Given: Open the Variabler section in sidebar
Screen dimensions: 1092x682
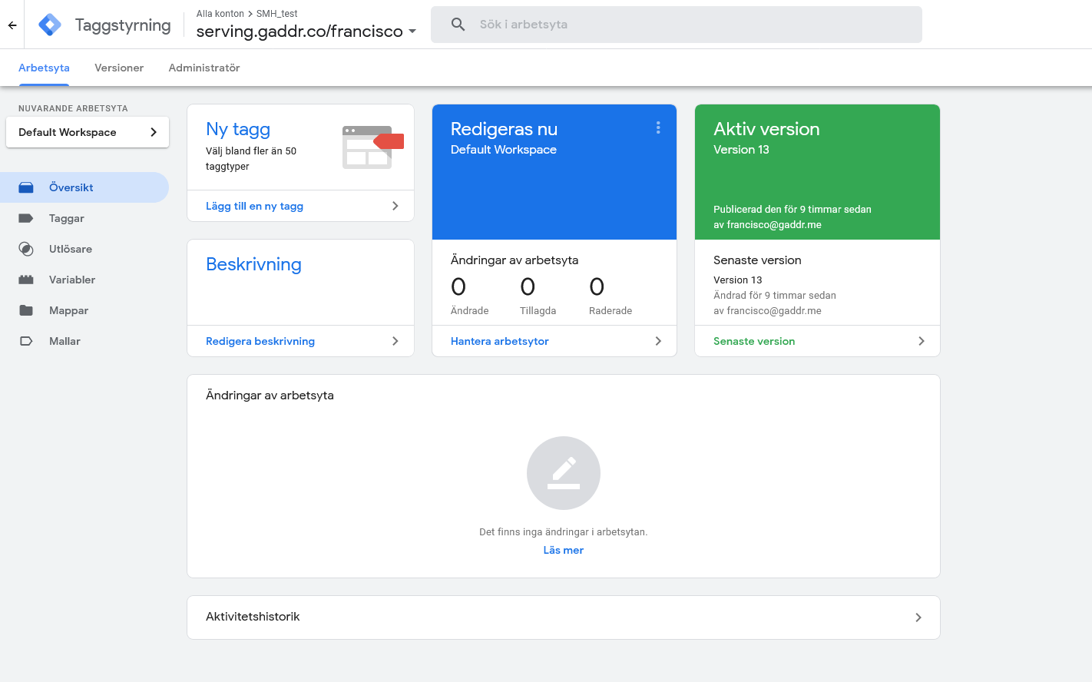Looking at the screenshot, I should [71, 280].
